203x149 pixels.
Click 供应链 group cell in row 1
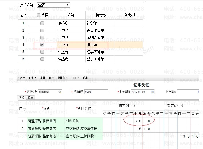point(71,23)
